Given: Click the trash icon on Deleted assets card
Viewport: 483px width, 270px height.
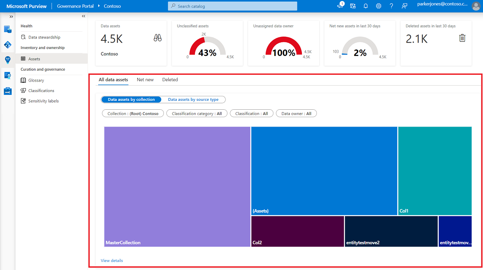Looking at the screenshot, I should (462, 38).
